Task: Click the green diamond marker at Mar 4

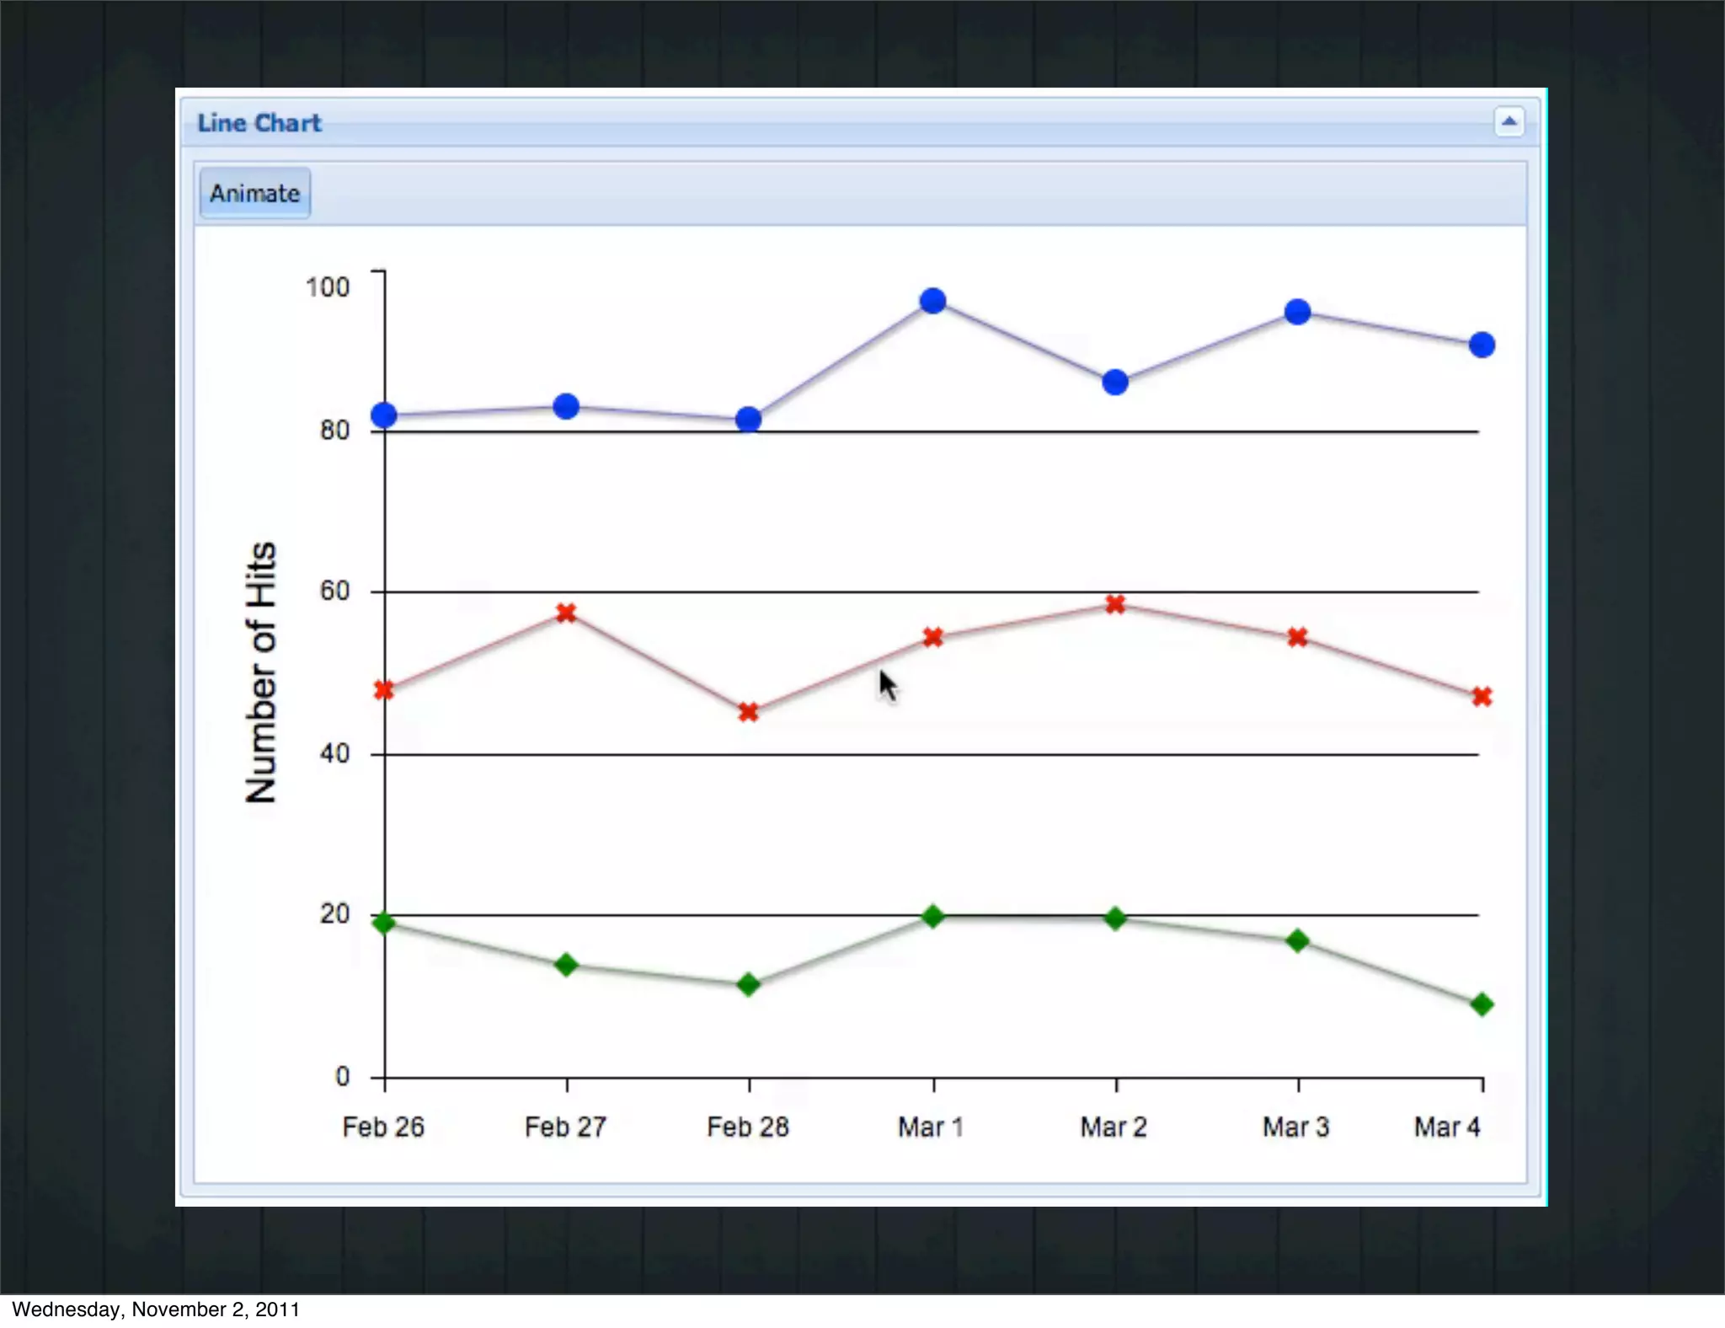Action: pyautogui.click(x=1482, y=1004)
